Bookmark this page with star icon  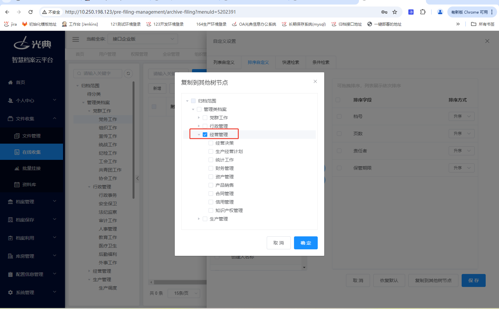(x=395, y=12)
